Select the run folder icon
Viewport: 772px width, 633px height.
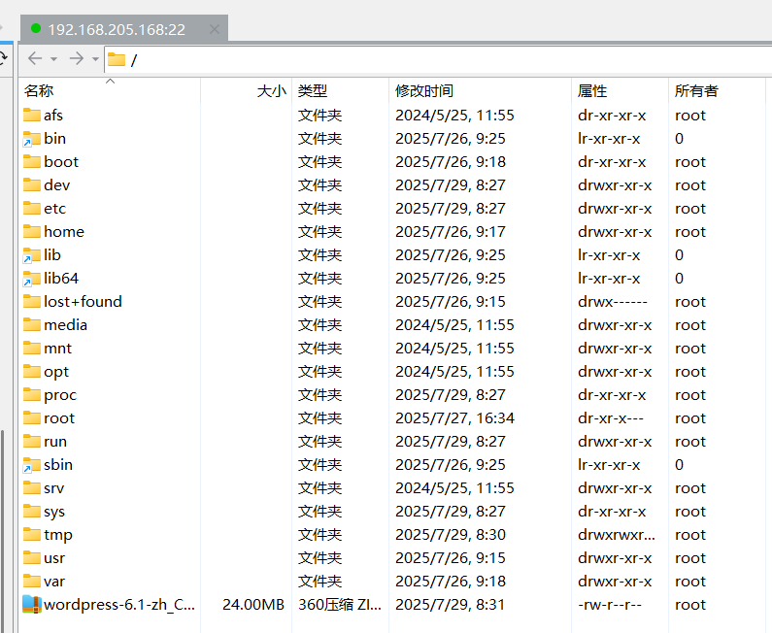click(32, 441)
